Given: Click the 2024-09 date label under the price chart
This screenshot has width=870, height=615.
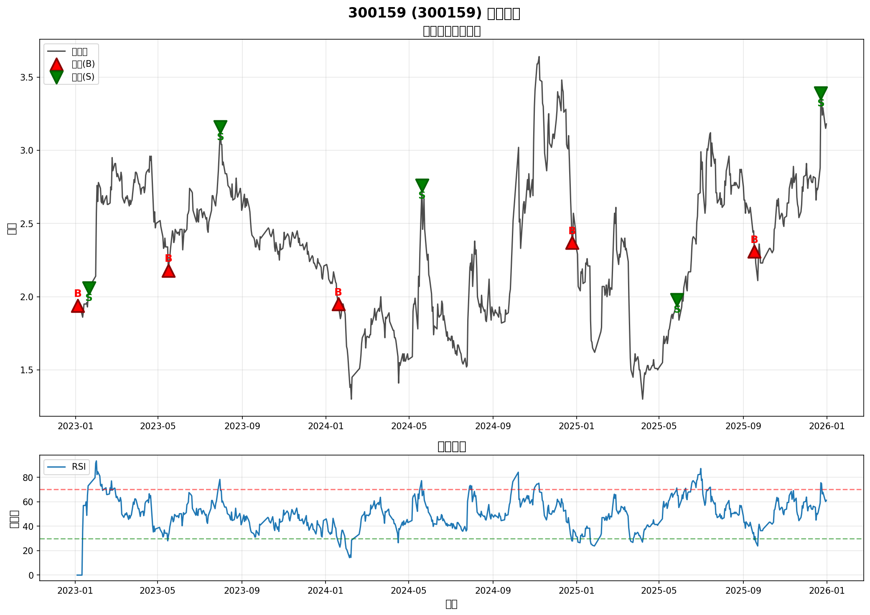Looking at the screenshot, I should pos(493,426).
